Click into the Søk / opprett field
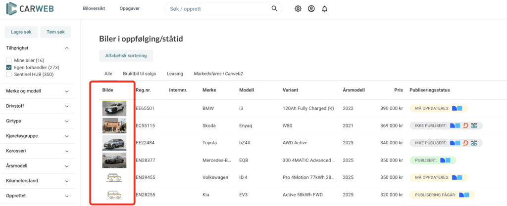The image size is (507, 206). tap(218, 9)
